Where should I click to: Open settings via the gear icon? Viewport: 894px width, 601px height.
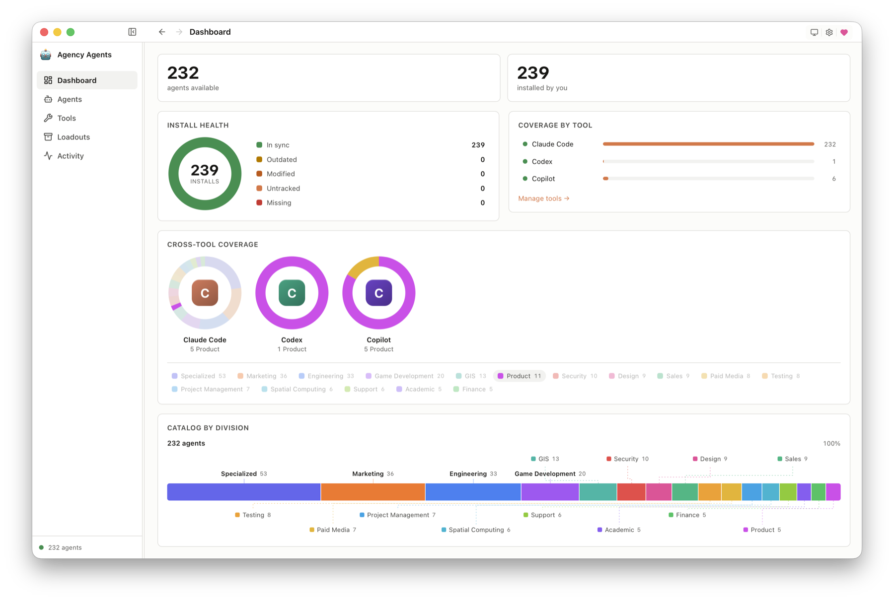(829, 32)
